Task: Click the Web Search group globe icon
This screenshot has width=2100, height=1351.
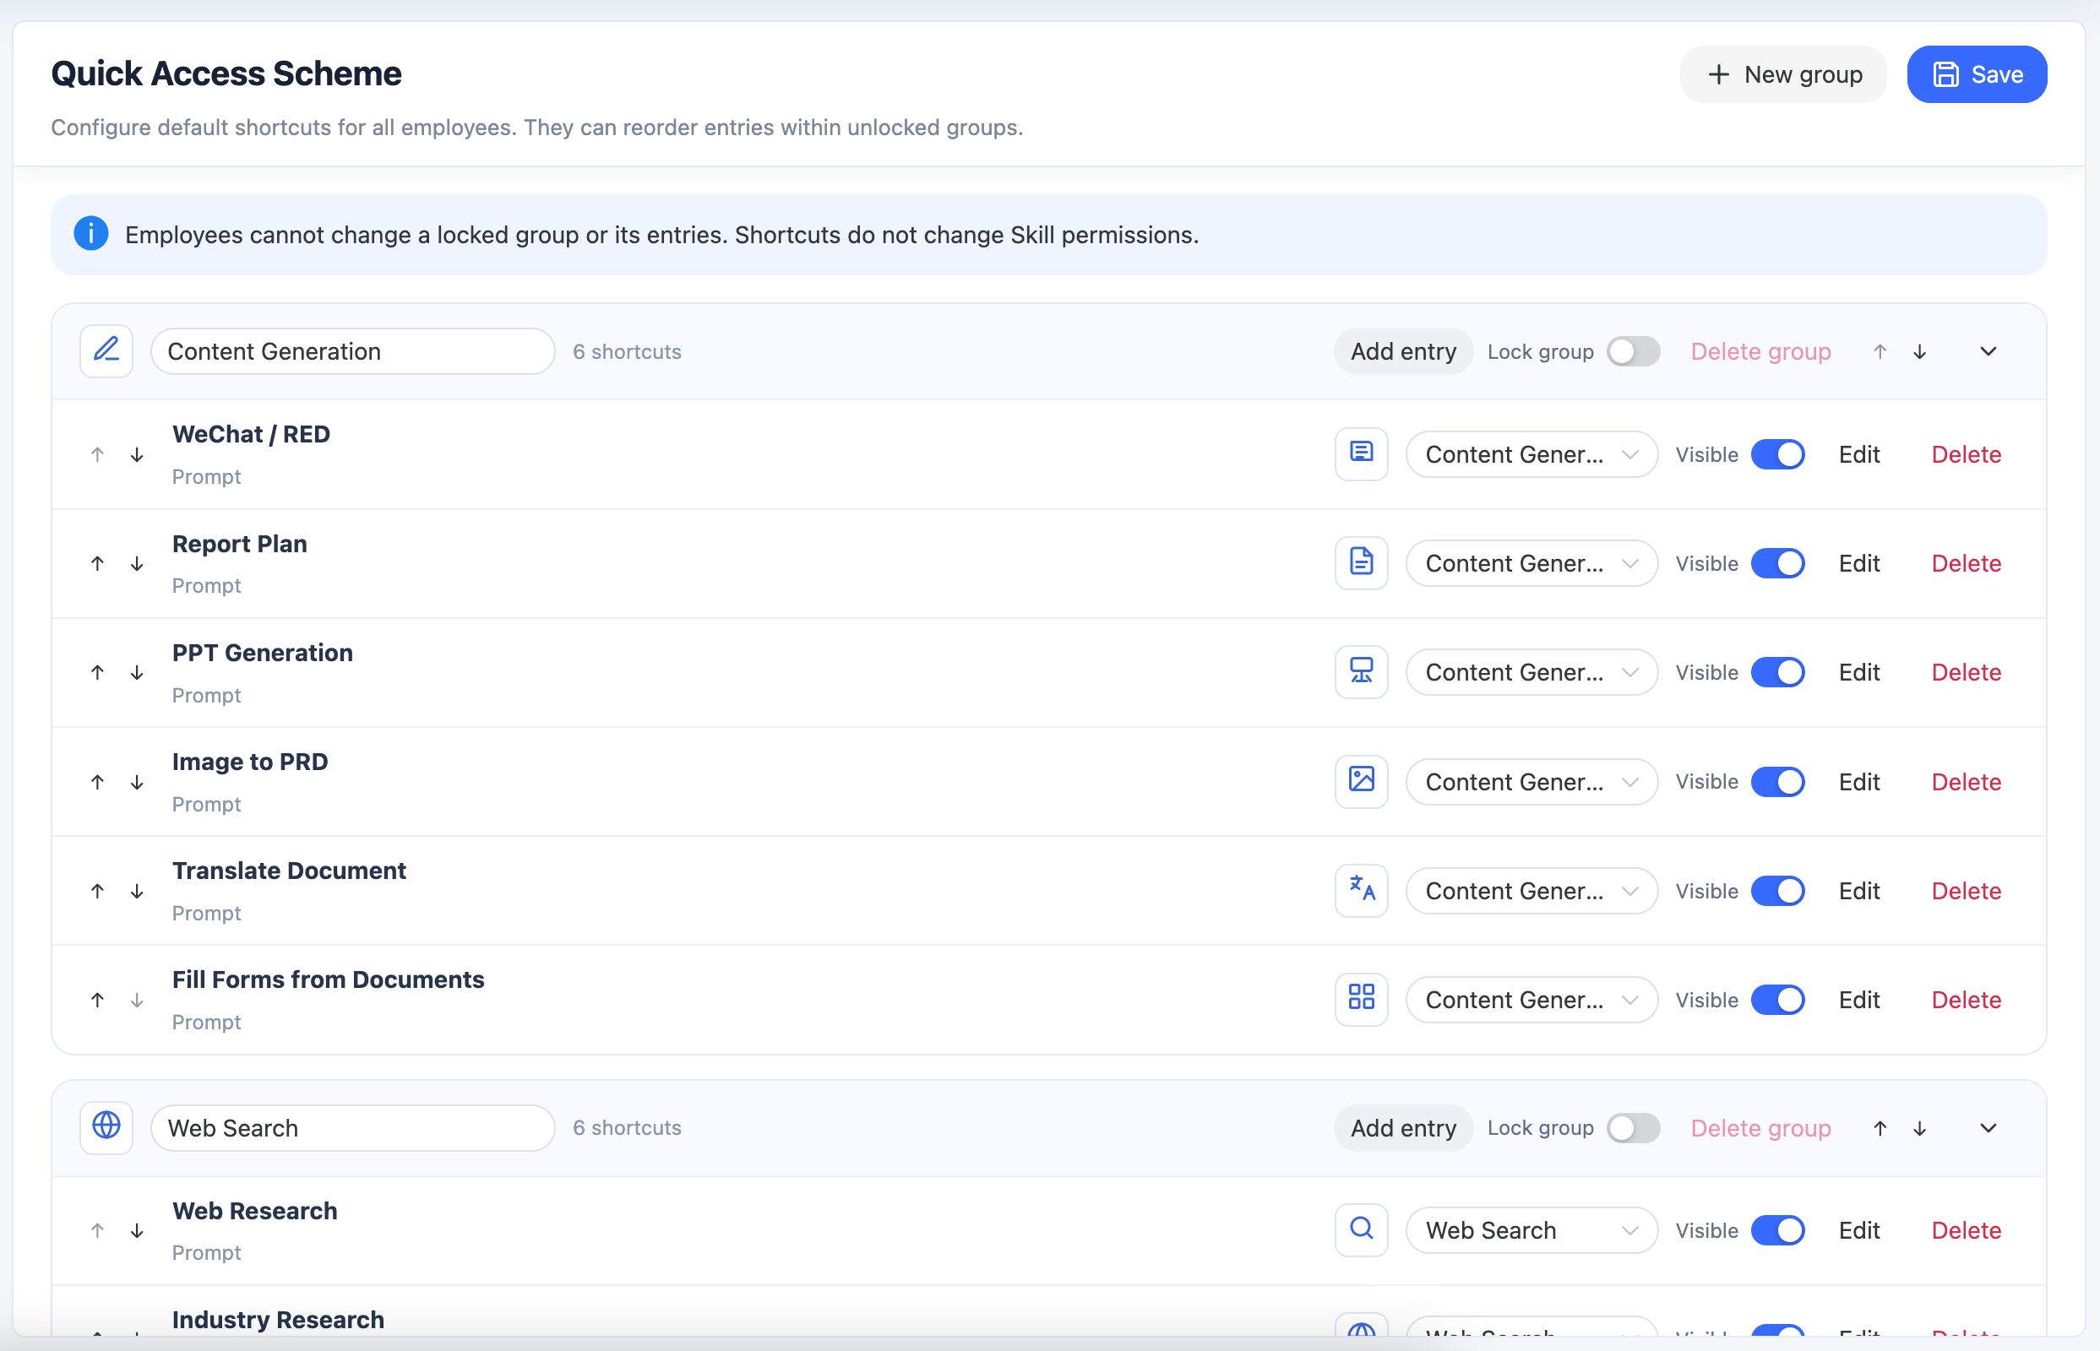Action: tap(106, 1127)
